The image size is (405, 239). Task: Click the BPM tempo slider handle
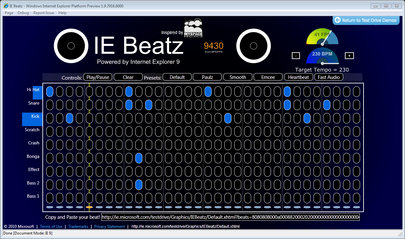(322, 63)
